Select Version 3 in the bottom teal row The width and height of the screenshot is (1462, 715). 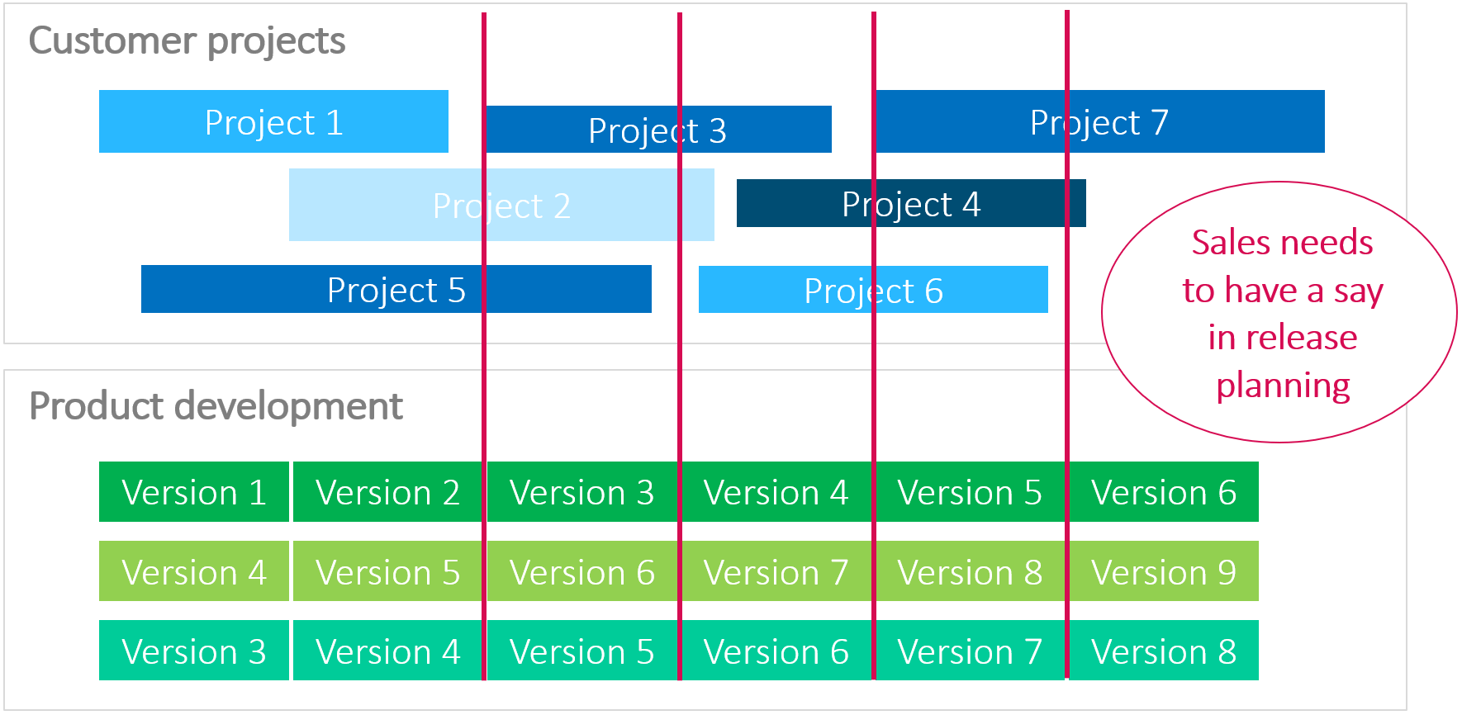[x=194, y=651]
